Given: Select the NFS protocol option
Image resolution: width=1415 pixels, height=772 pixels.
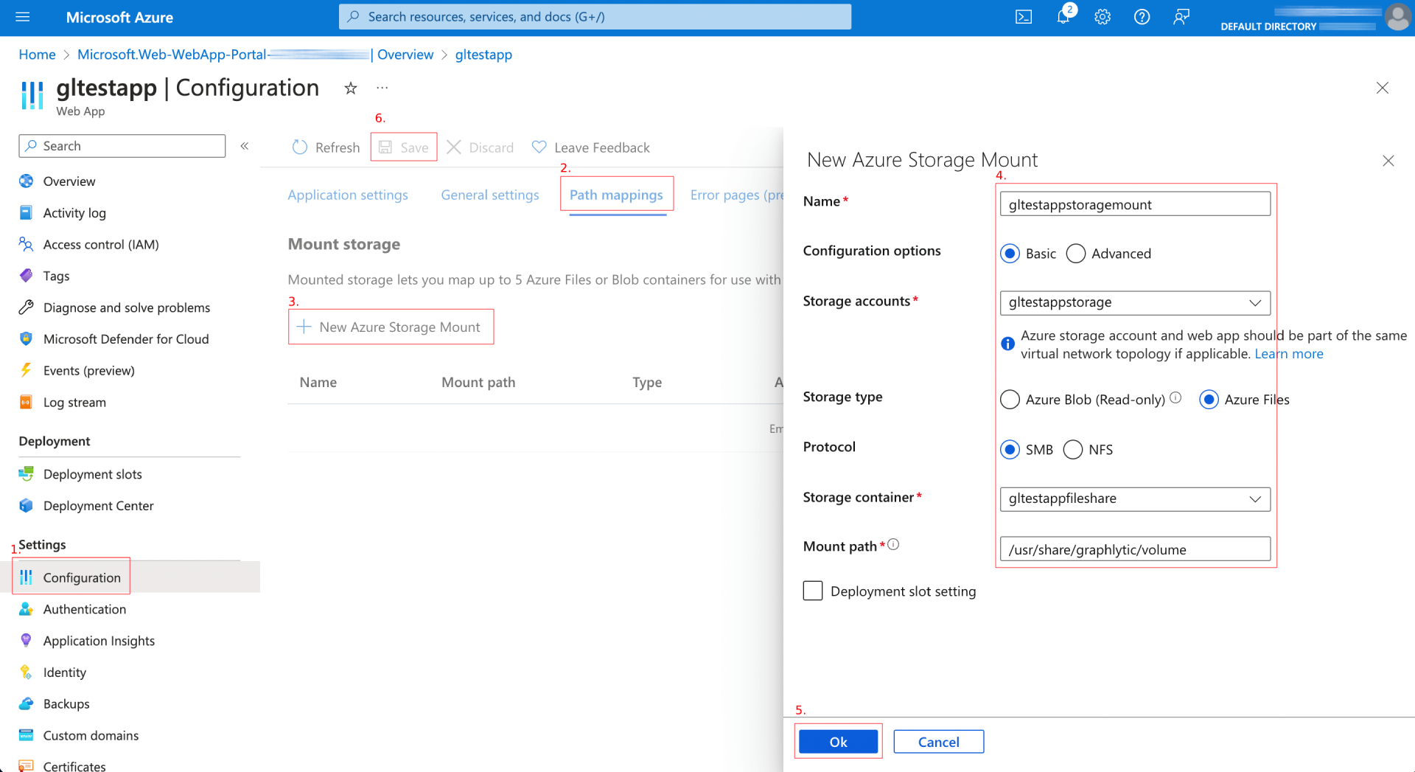Looking at the screenshot, I should pos(1073,450).
